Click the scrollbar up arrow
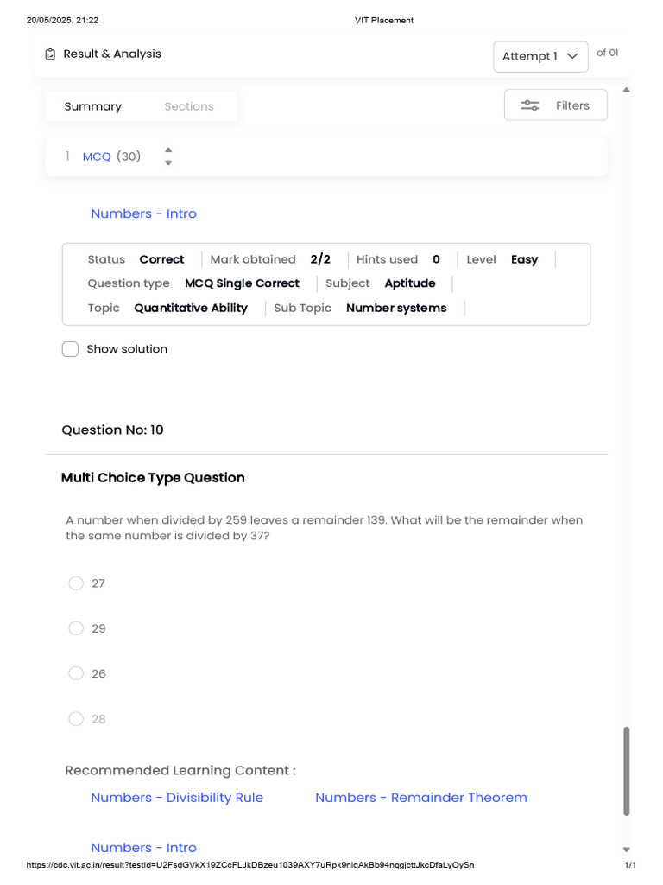Screen dimensions: 663x885 (x=626, y=90)
